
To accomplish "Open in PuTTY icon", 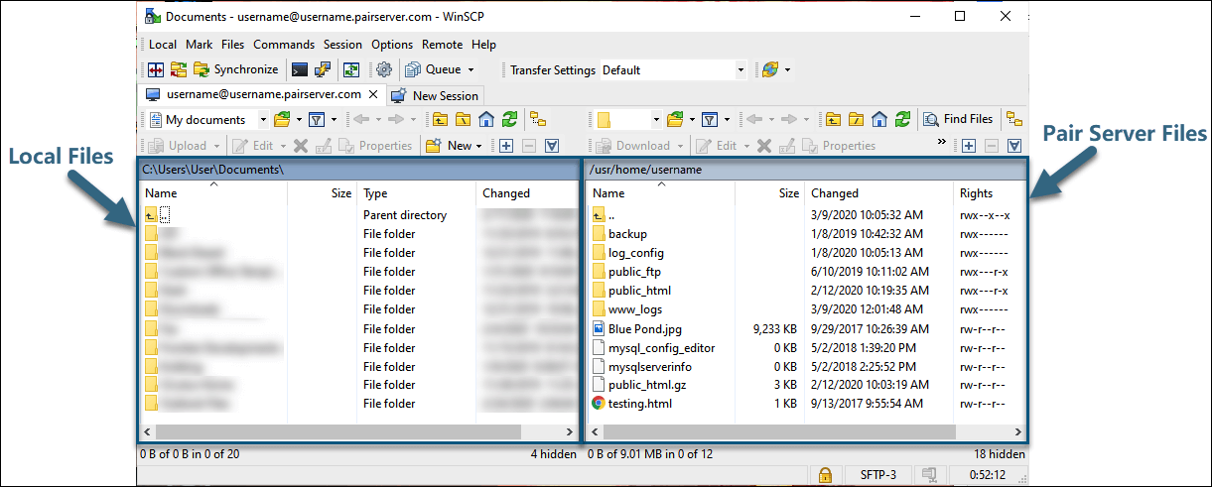I will [323, 69].
